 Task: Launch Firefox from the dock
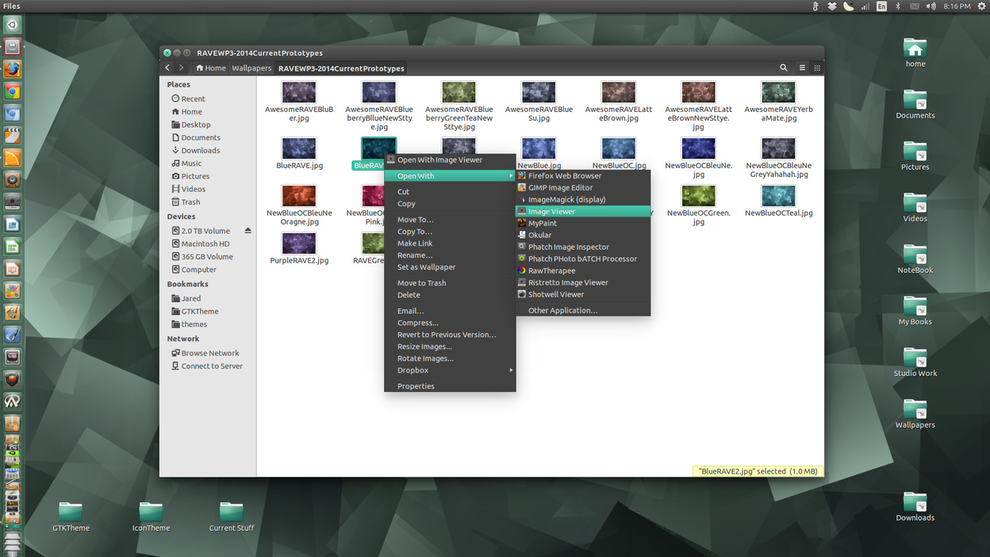point(12,69)
